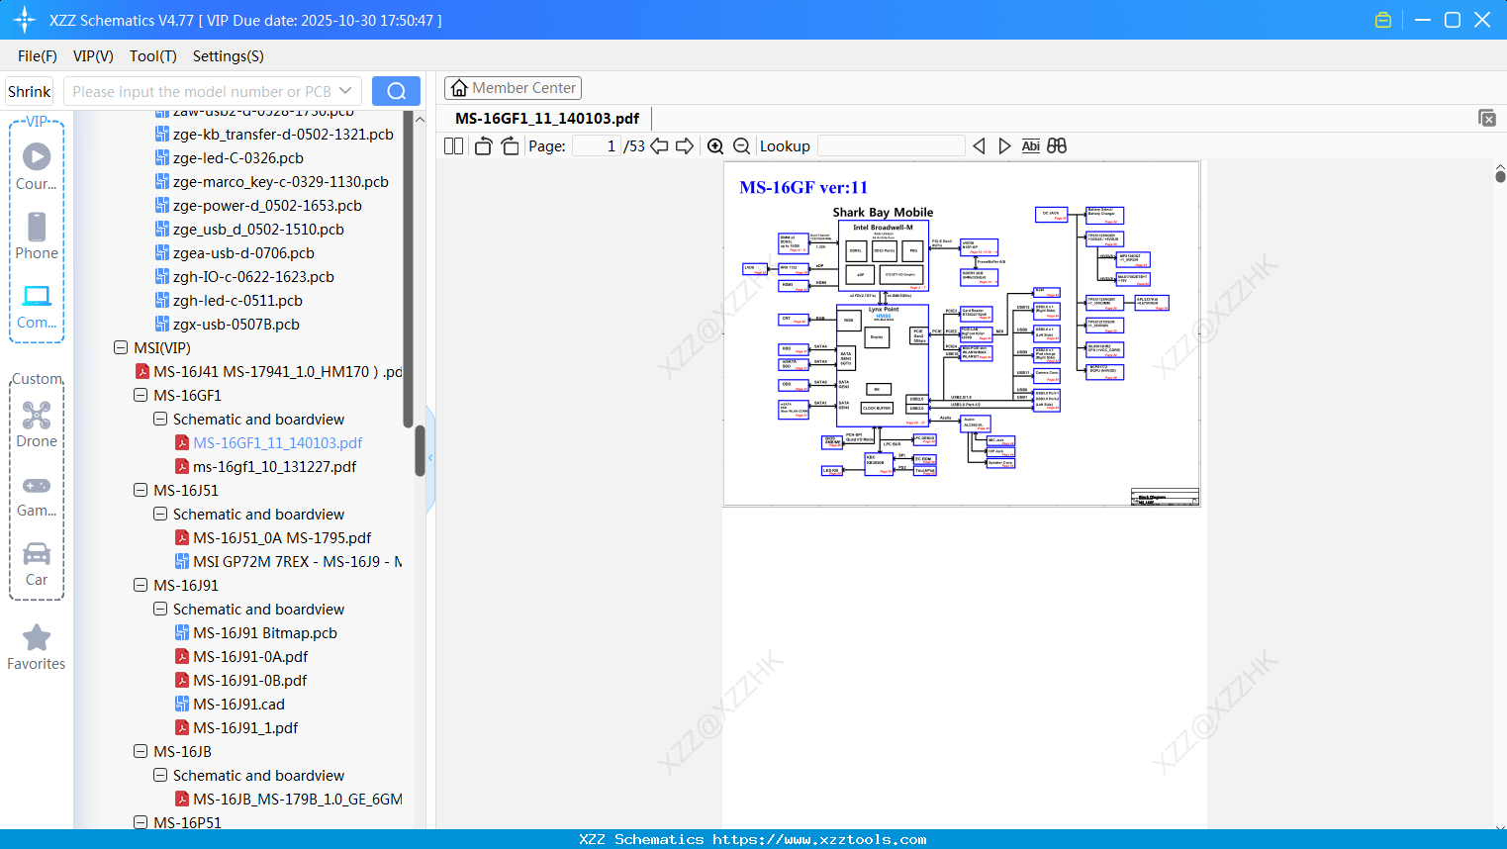
Task: Open ms-16gf1_10_131227.pdf file
Action: (x=274, y=466)
